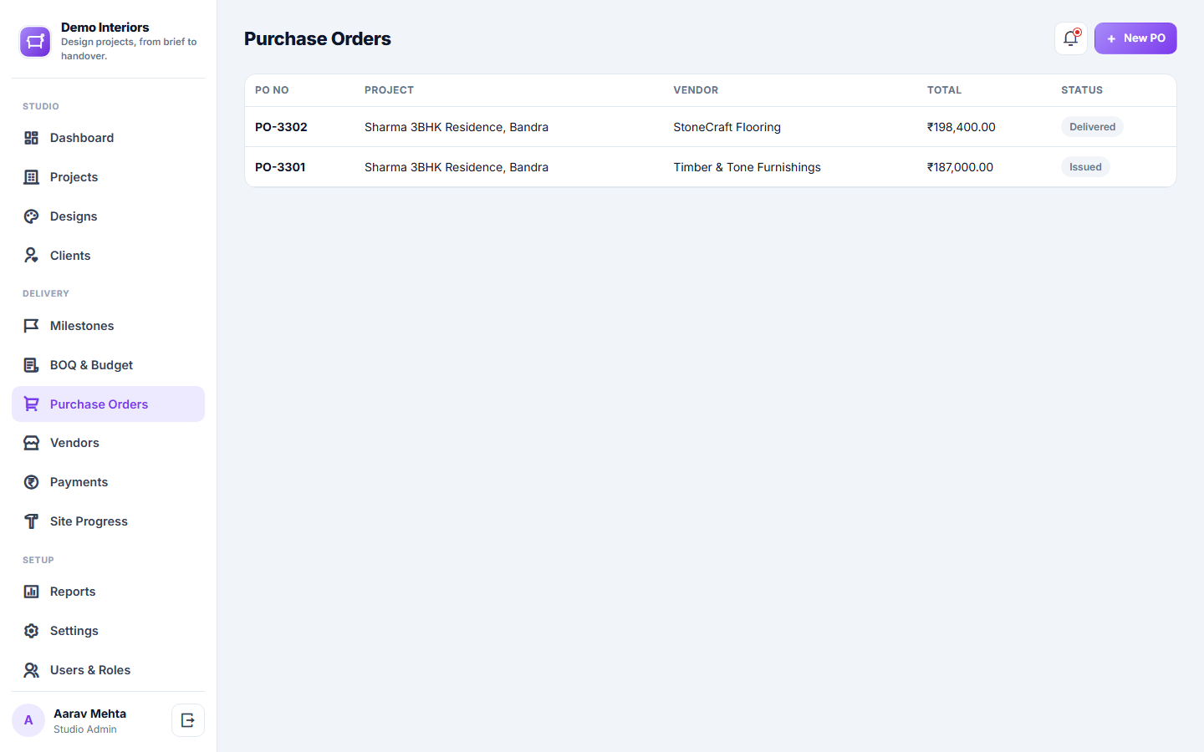The height and width of the screenshot is (752, 1204).
Task: Click the TOTAL column header
Action: (944, 90)
